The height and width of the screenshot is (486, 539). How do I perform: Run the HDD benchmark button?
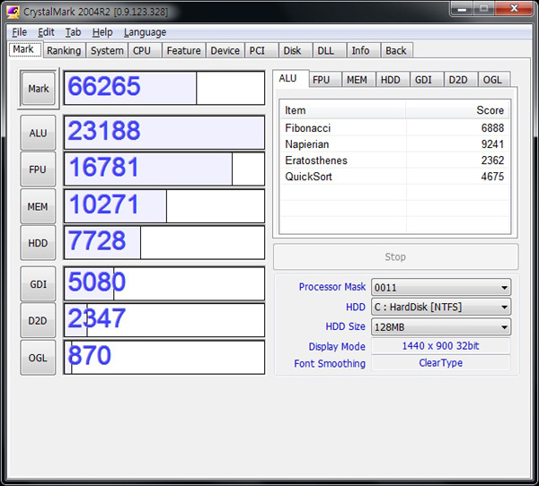pyautogui.click(x=38, y=243)
